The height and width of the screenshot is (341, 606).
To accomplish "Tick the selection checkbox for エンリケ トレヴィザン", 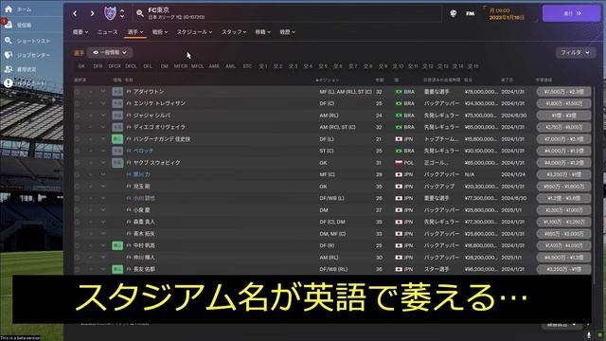I will click(78, 103).
